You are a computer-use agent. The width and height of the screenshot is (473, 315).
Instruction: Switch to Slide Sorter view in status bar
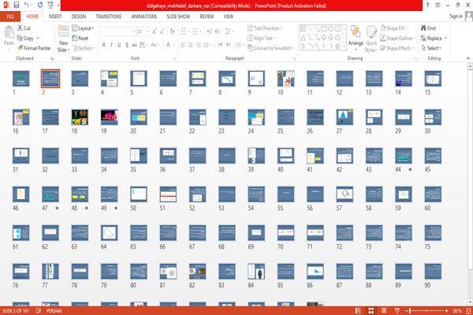371,311
